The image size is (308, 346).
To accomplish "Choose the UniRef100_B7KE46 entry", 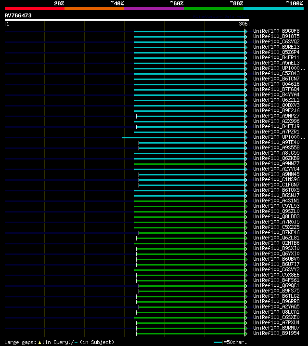I will coord(276,232).
